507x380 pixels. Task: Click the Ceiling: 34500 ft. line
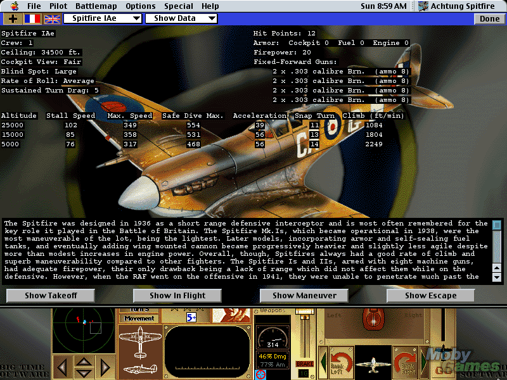(x=41, y=53)
